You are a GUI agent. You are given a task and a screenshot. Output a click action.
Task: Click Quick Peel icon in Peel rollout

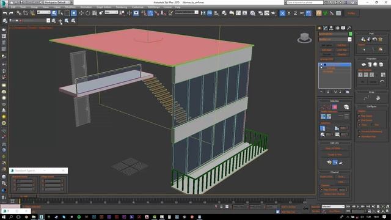[364, 39]
